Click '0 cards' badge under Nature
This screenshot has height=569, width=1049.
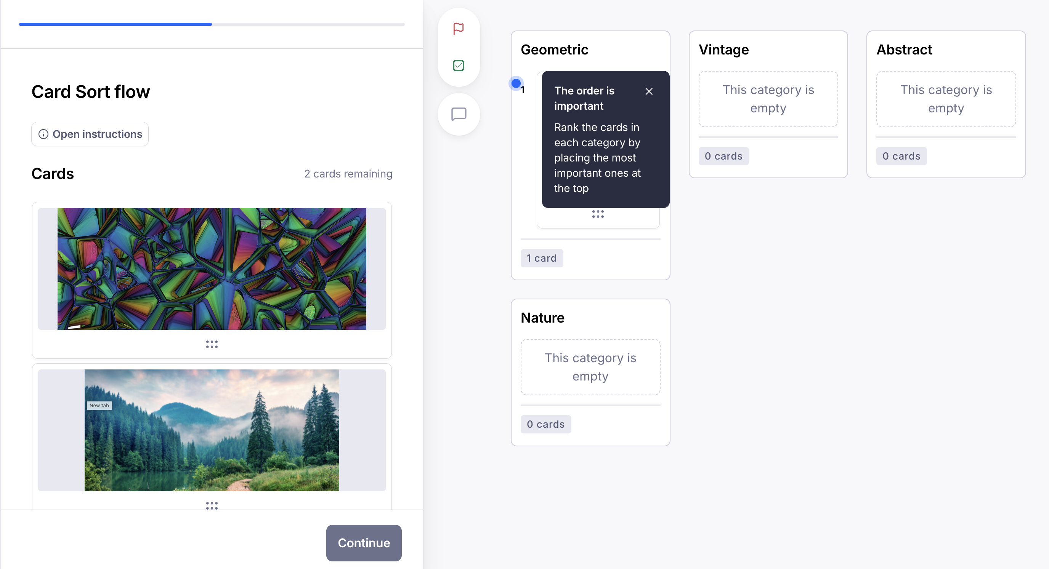point(545,424)
